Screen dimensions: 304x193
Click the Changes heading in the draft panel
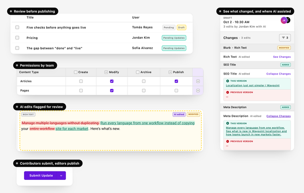[x=230, y=38]
